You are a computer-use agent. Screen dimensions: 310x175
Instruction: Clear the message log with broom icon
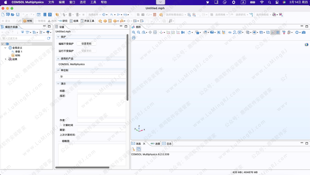(133, 149)
